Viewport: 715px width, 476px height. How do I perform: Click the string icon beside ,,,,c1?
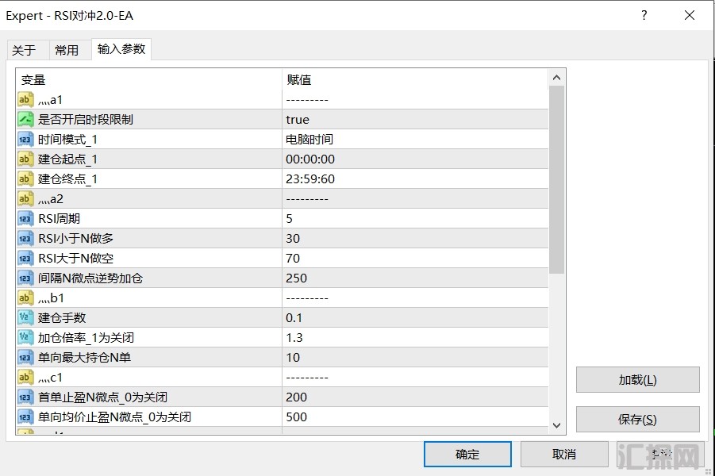pos(25,377)
